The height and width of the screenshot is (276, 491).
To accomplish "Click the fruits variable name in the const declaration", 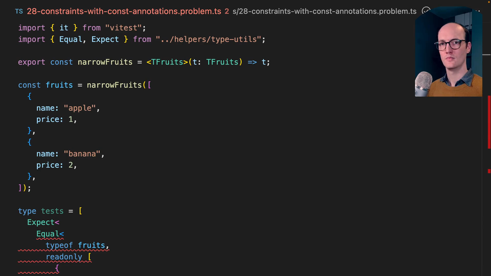I will 59,85.
